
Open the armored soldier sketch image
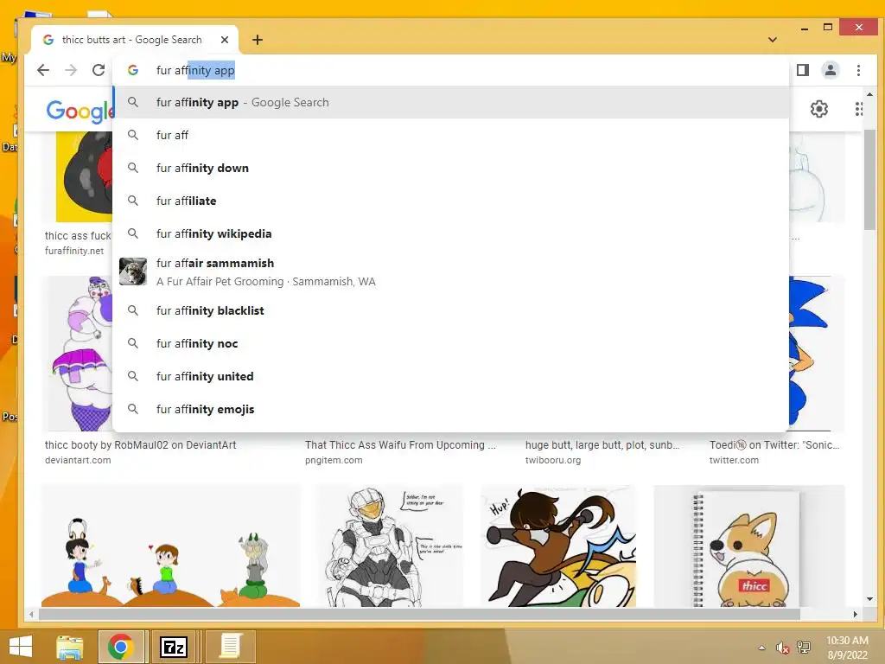point(390,546)
